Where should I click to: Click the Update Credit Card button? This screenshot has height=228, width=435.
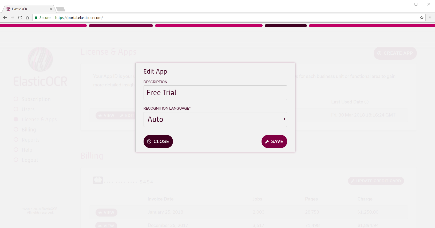(376, 181)
